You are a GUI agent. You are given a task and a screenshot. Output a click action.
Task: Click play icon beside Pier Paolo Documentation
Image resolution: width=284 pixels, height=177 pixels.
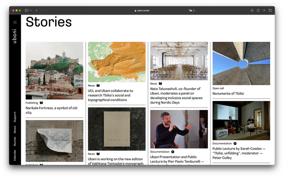coord(172,152)
